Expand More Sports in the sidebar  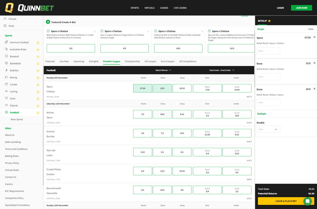tap(17, 119)
